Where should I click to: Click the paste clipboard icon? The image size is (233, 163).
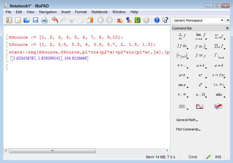(90, 20)
